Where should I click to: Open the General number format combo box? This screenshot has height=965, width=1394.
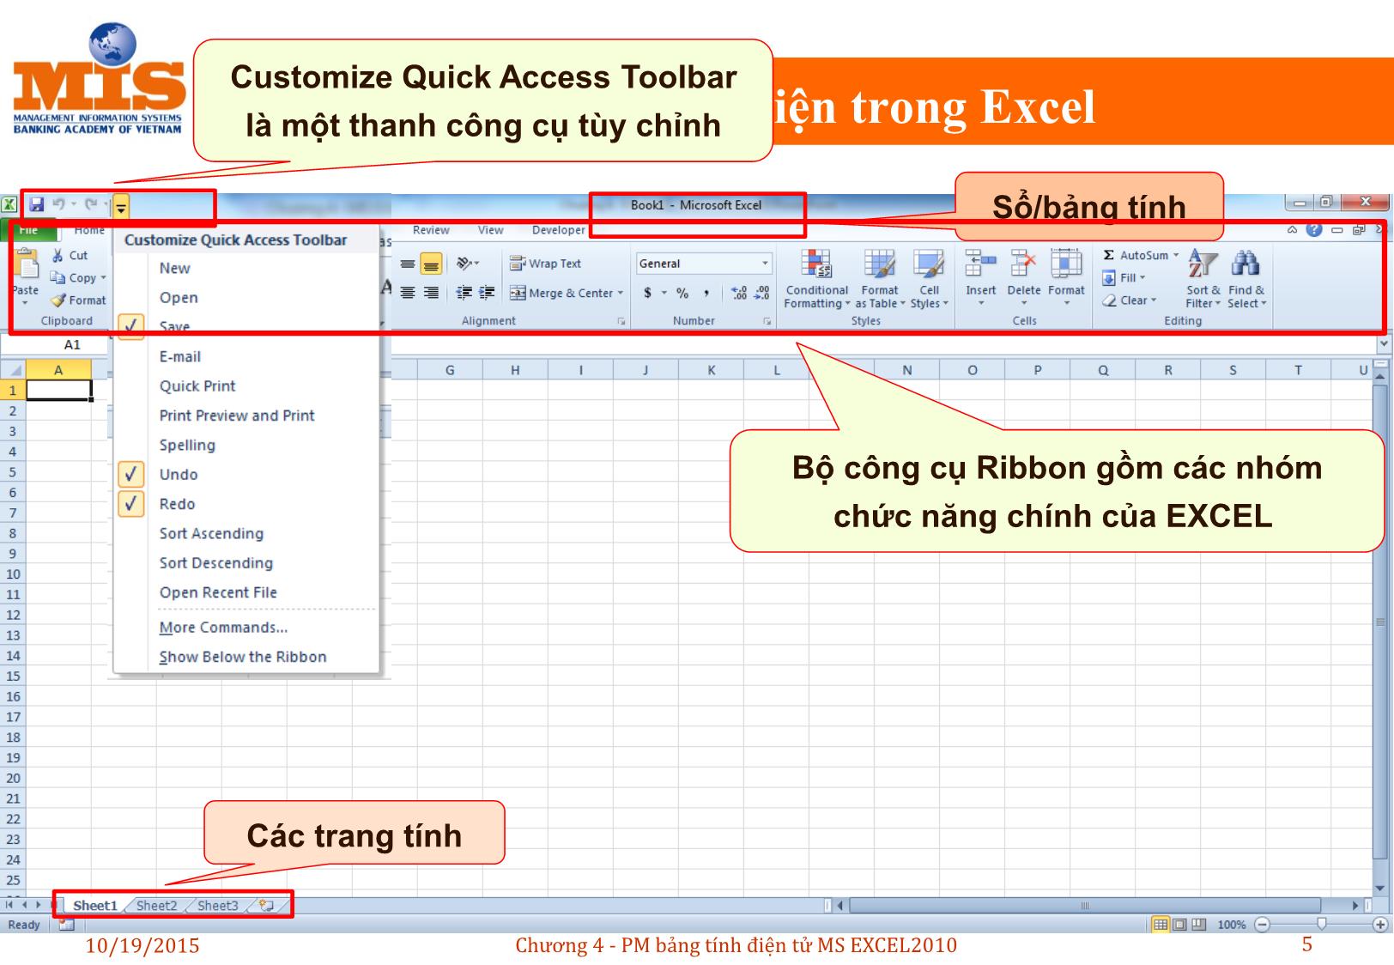704,264
